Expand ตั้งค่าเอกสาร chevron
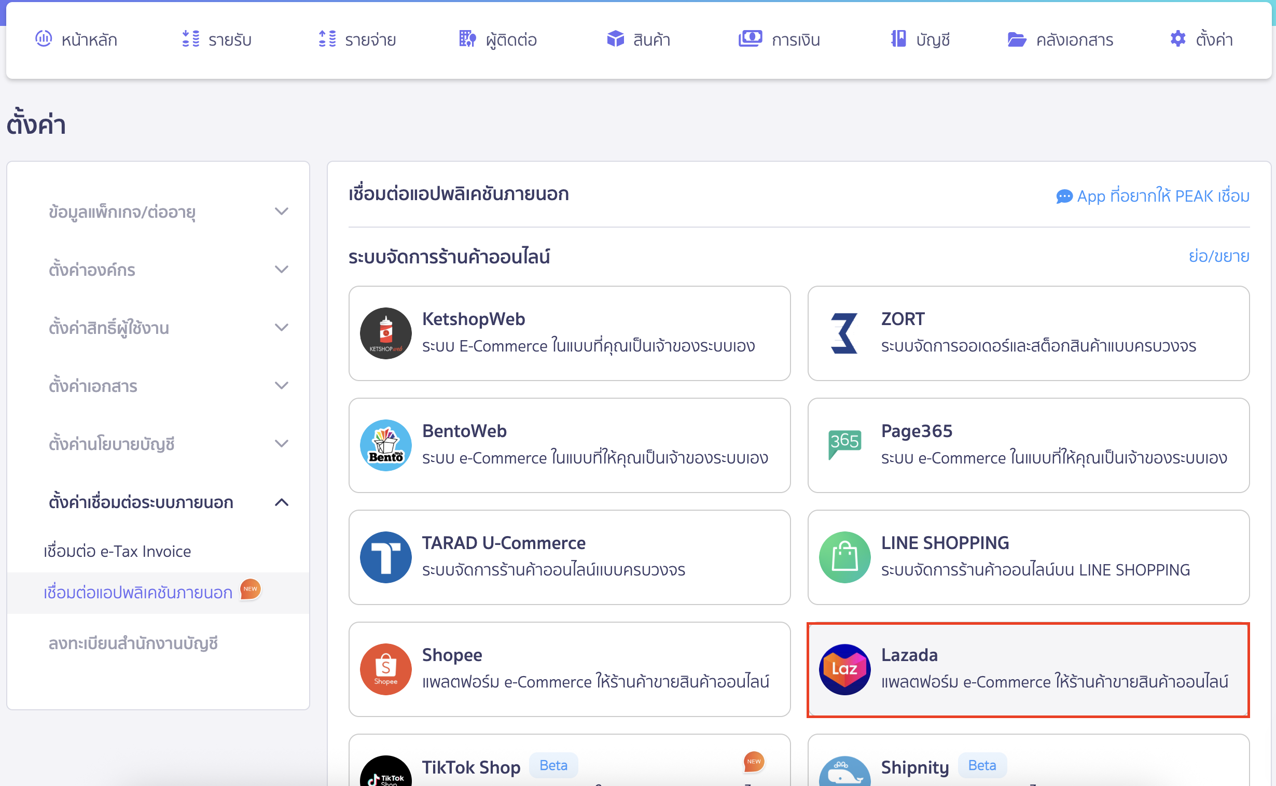1276x786 pixels. coord(281,386)
